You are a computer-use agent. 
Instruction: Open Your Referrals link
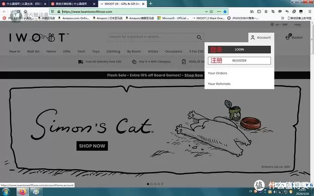pos(219,84)
